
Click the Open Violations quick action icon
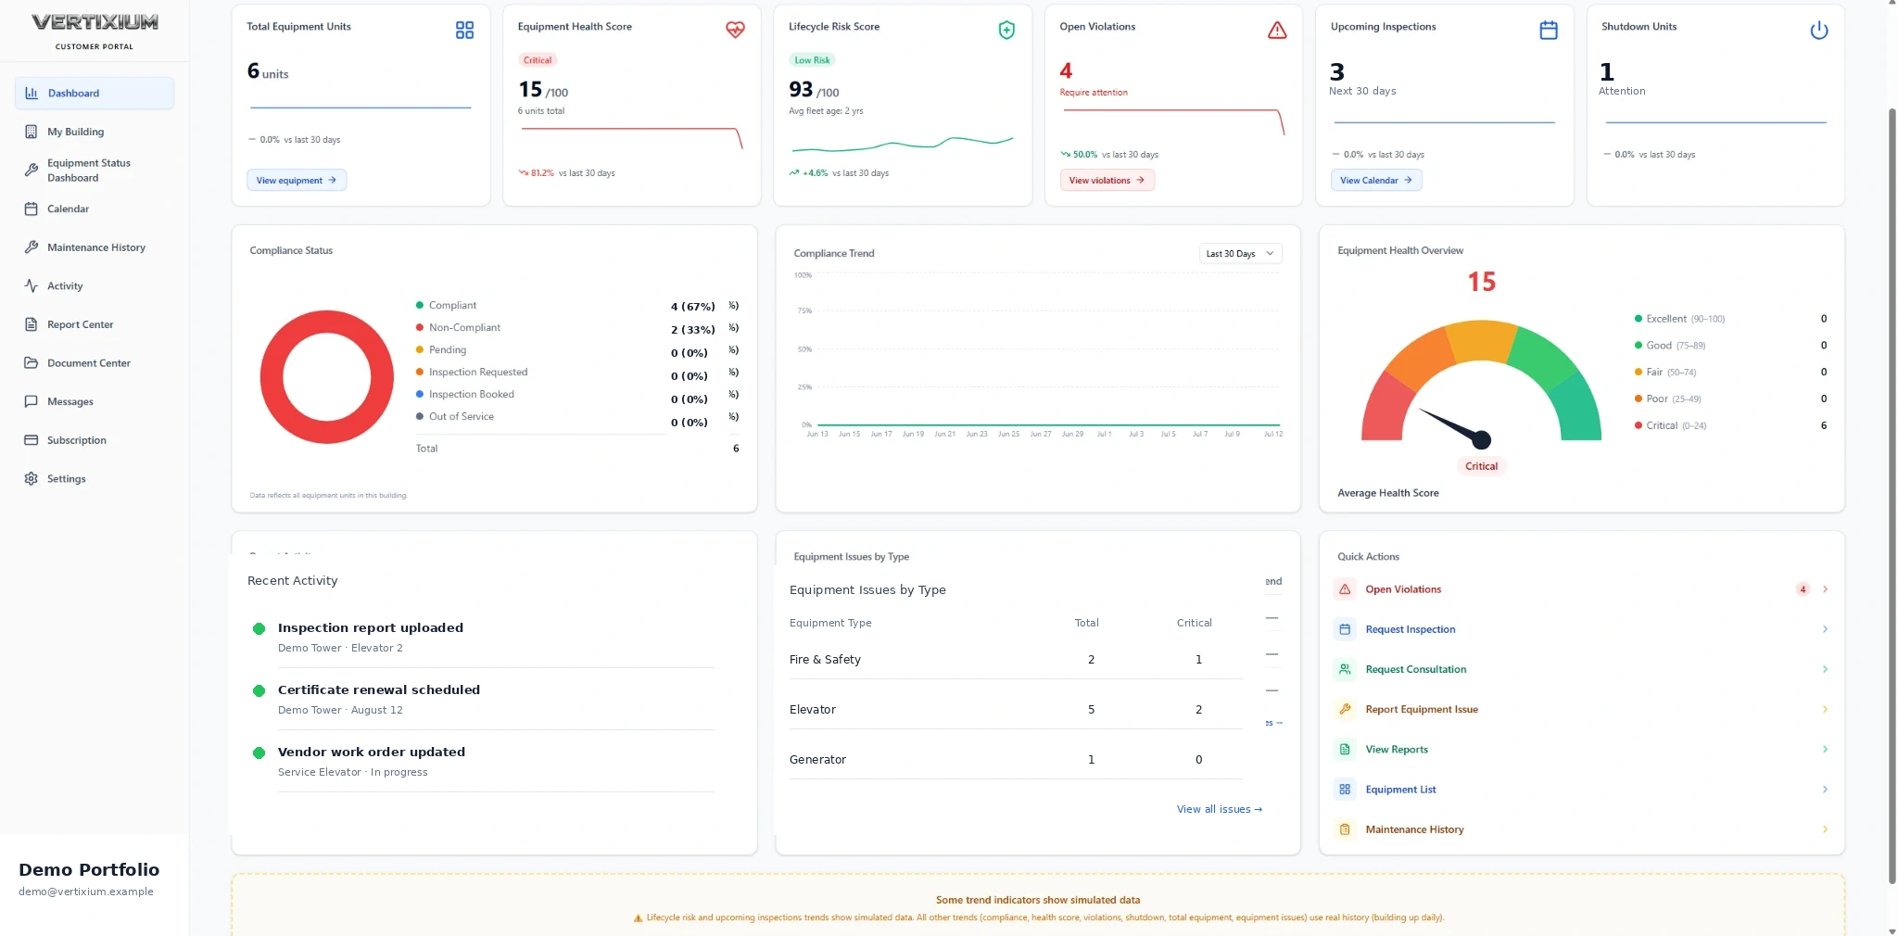pos(1345,589)
